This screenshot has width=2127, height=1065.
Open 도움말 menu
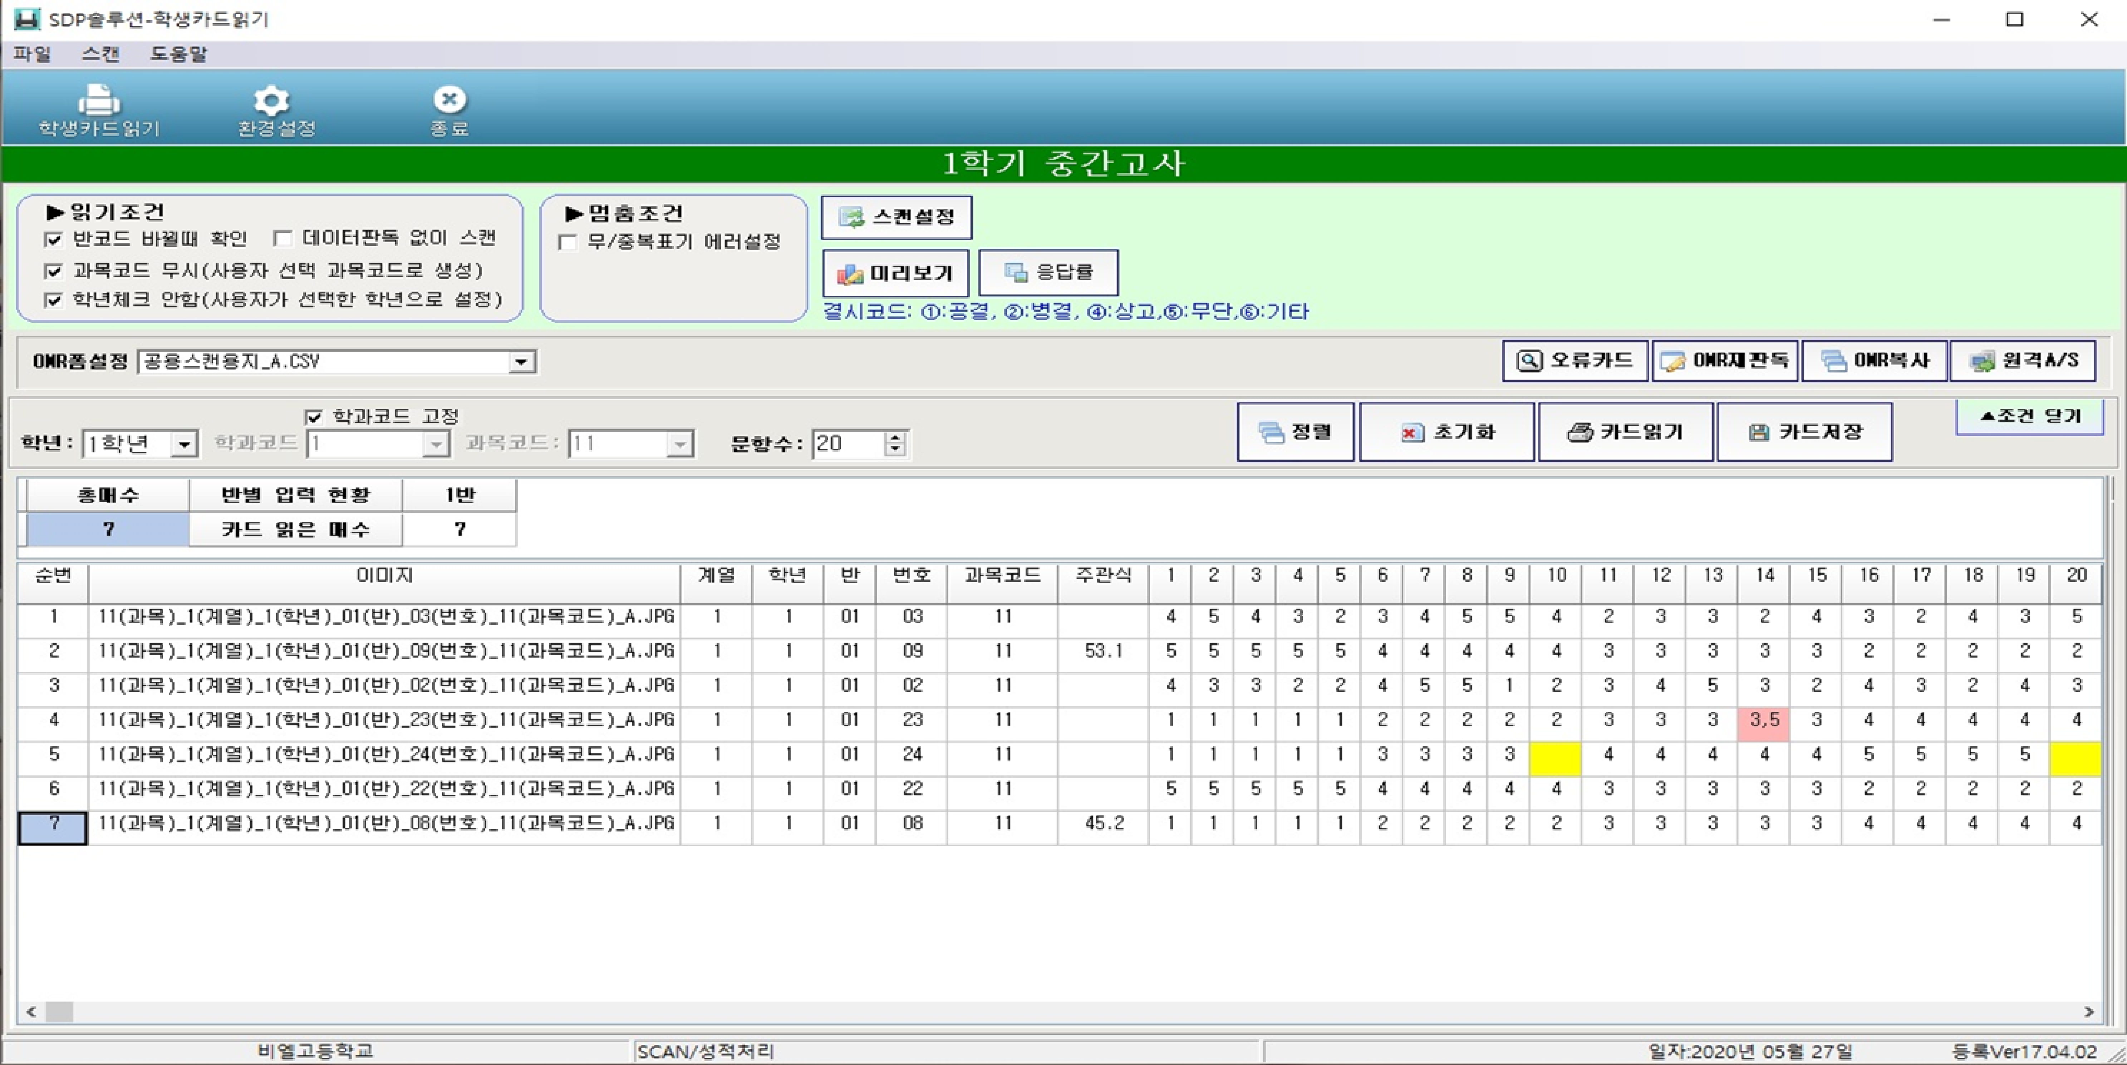178,54
